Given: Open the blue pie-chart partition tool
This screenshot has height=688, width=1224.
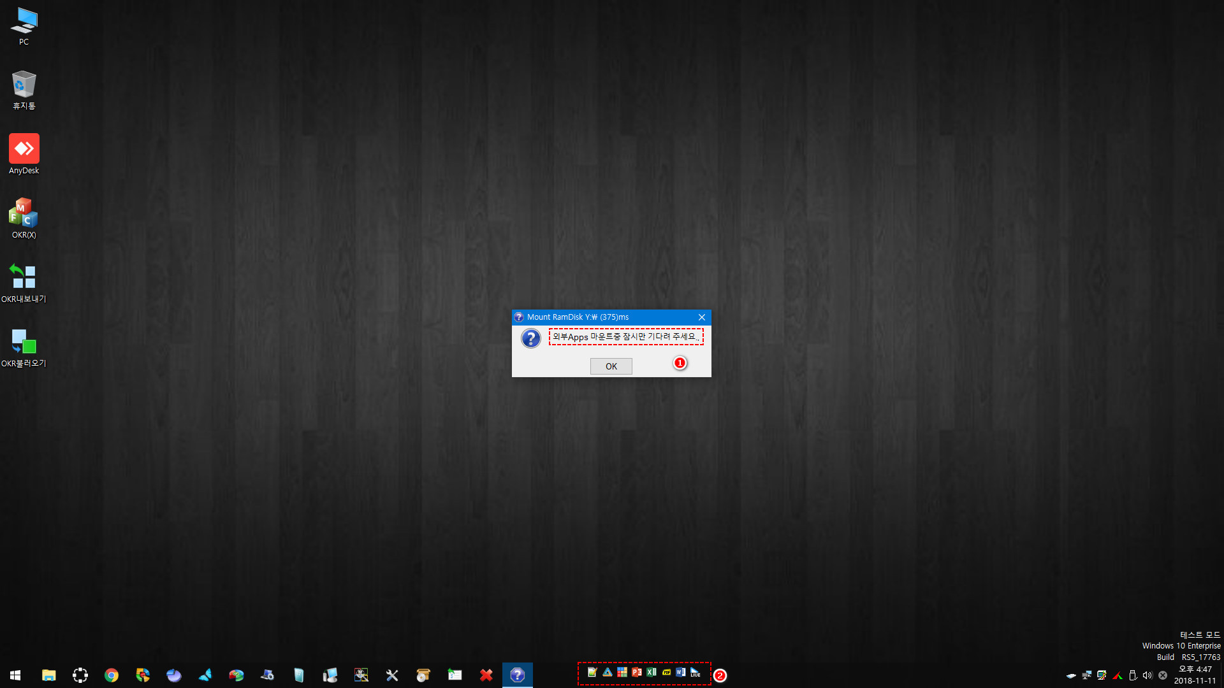Looking at the screenshot, I should [x=174, y=675].
